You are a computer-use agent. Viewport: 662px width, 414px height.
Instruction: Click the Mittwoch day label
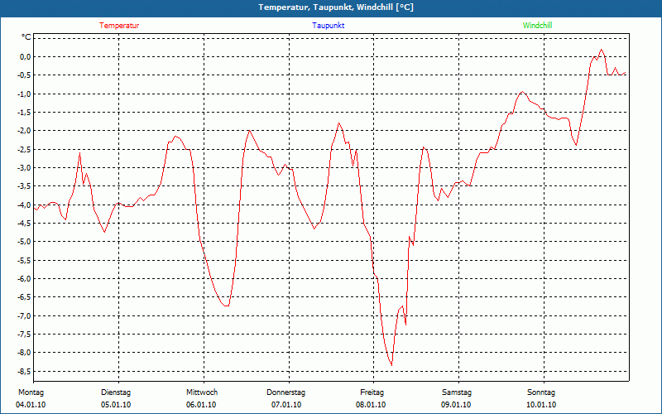coord(202,392)
